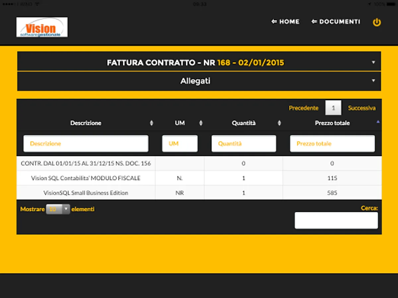
Task: Open the DOCUMENTI page
Action: coord(336,22)
